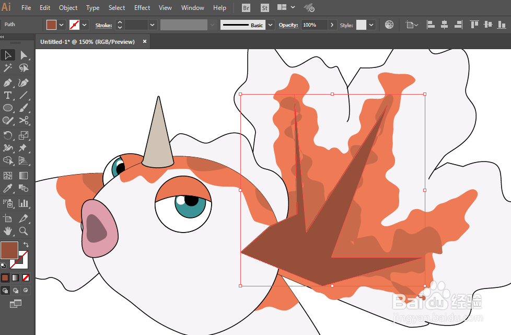511x335 pixels.
Task: Select the Perspective Grid tool
Action: tap(24, 160)
